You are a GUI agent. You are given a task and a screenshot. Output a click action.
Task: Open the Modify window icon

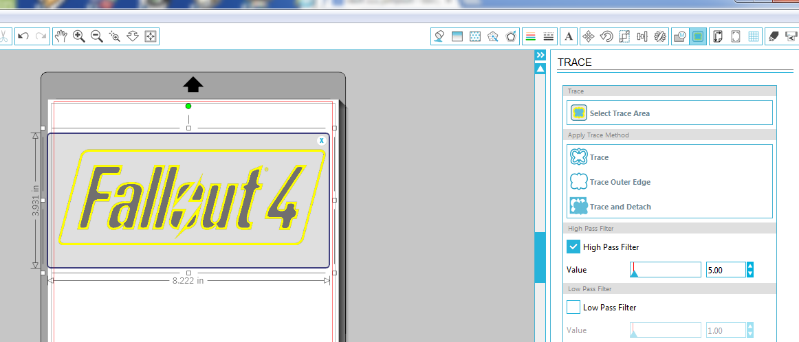coord(680,36)
